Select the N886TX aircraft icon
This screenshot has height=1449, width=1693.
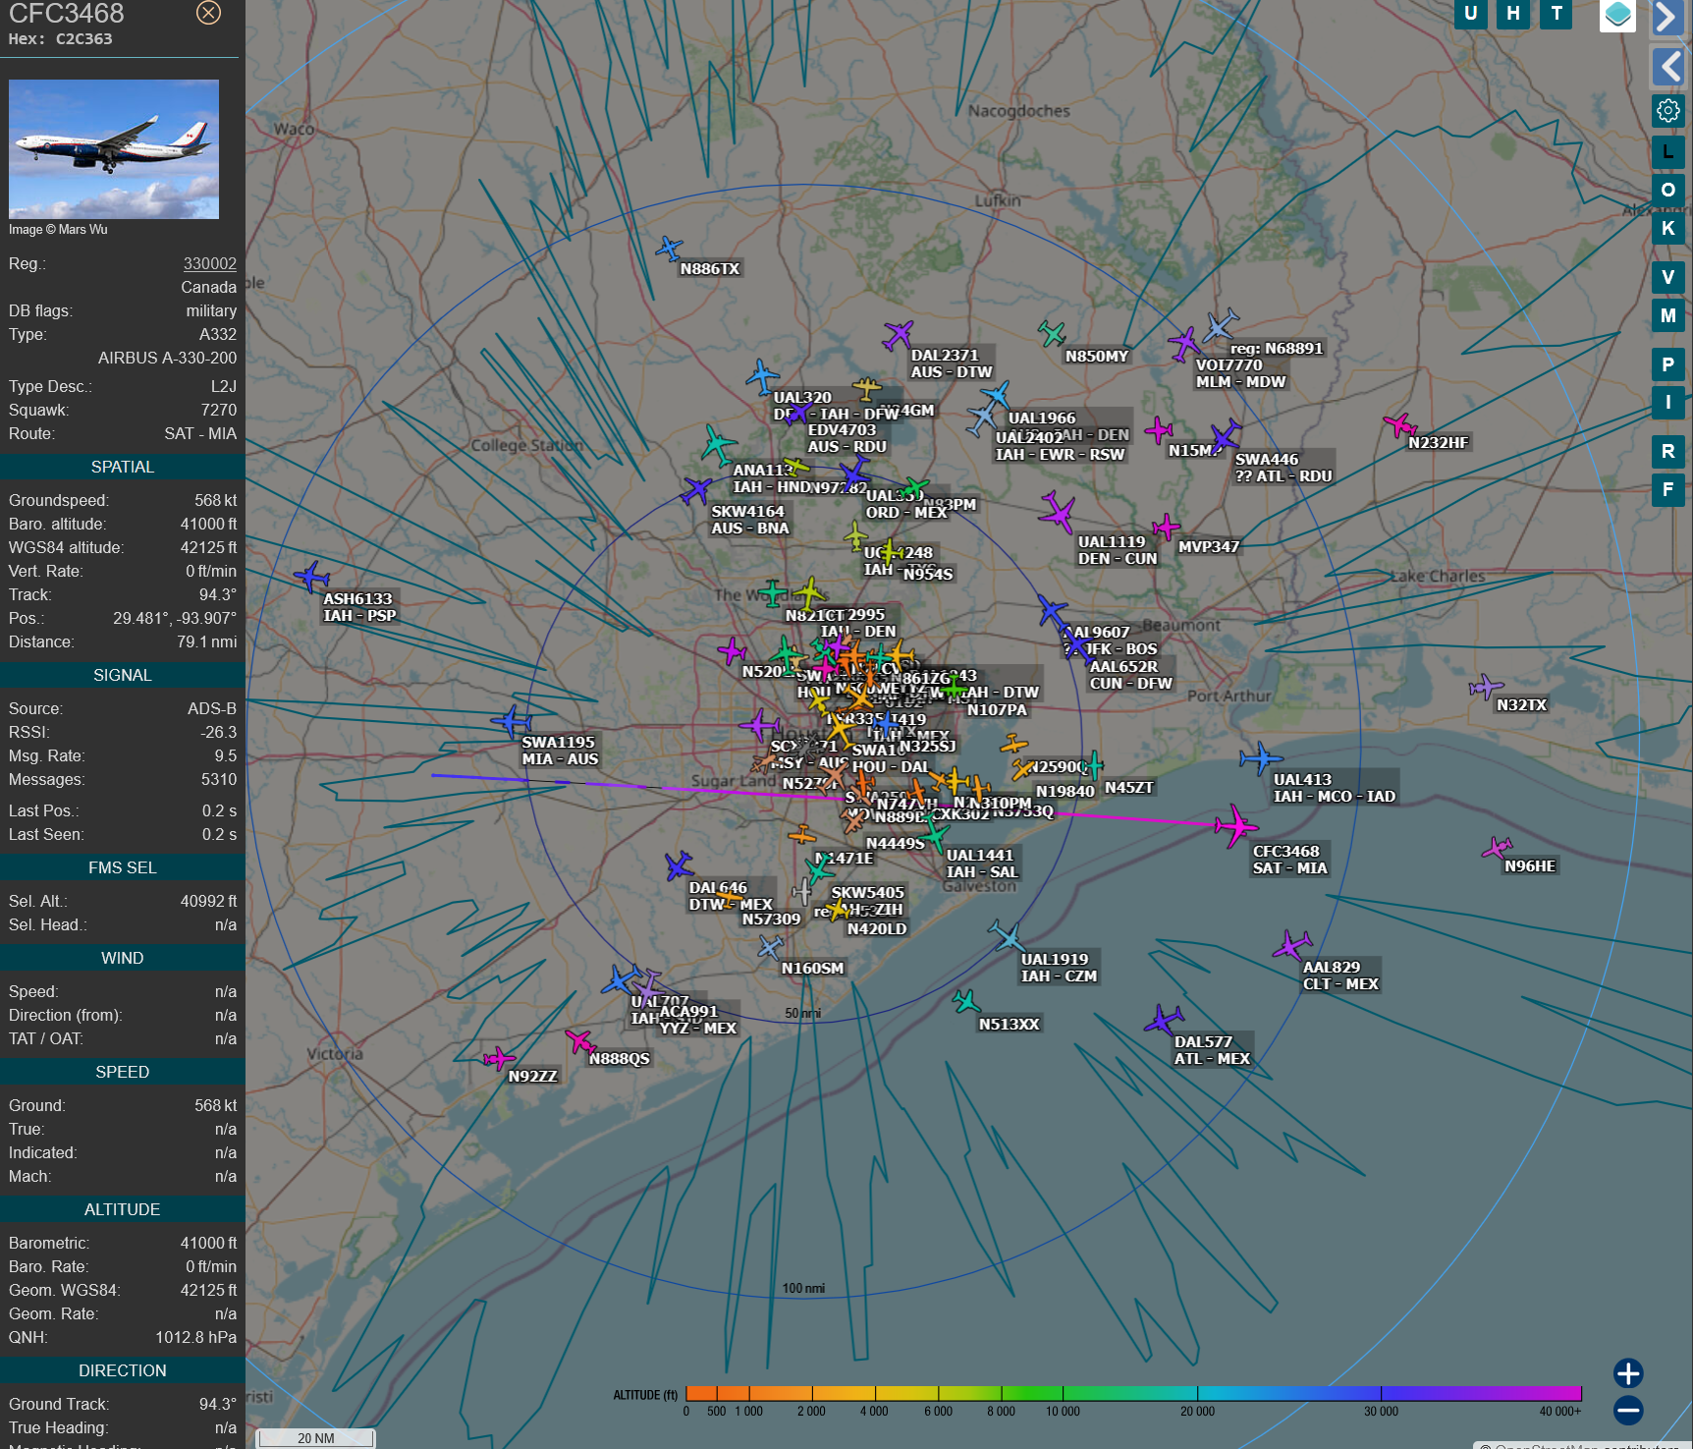point(669,248)
